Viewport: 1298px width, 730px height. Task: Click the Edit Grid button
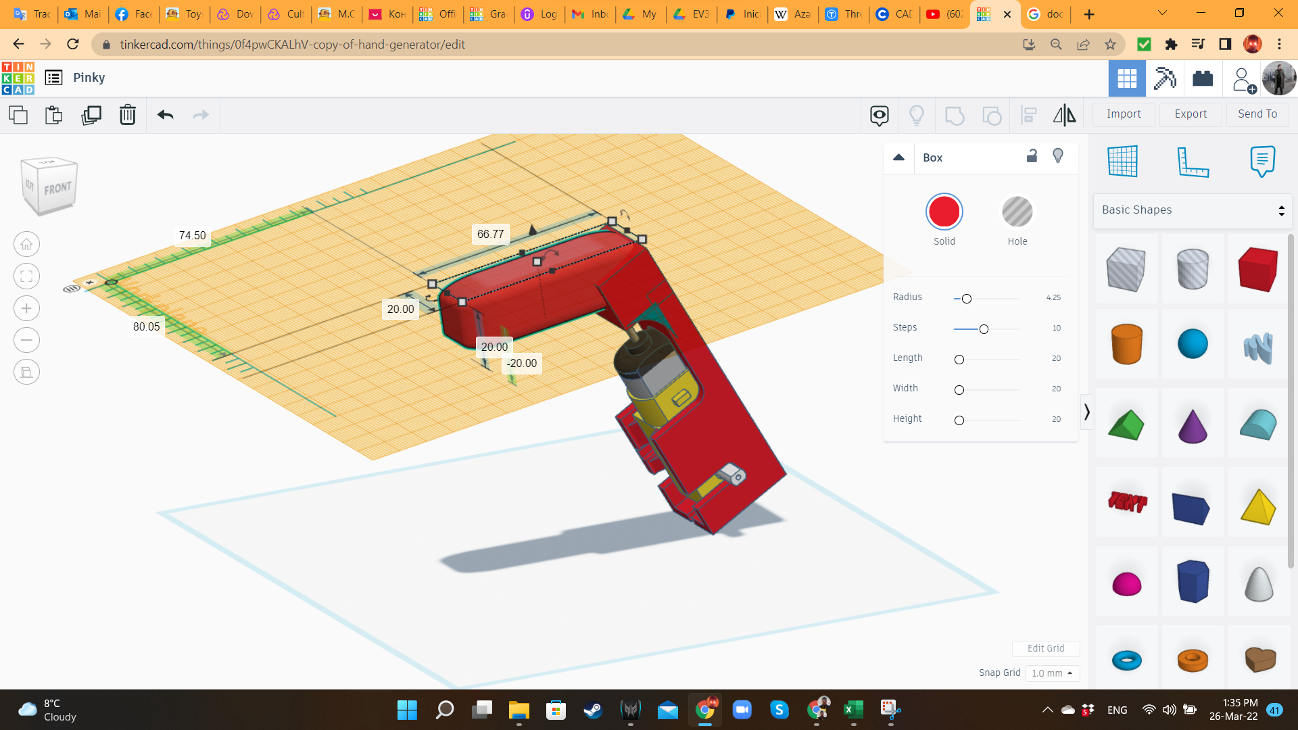click(1045, 648)
